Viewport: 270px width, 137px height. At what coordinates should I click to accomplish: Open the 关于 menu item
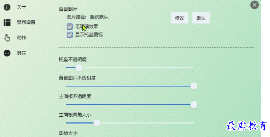coord(21,7)
